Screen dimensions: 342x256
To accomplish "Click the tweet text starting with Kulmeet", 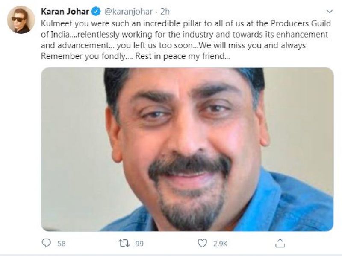I will point(186,40).
